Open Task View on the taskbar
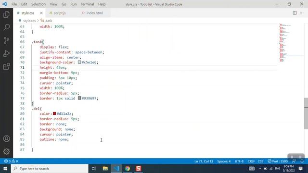 pyautogui.click(x=94, y=169)
